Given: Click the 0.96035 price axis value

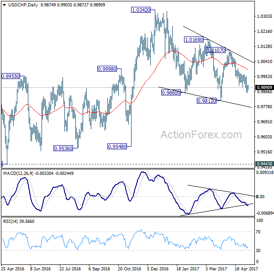Looking at the screenshot, I should (x=264, y=137).
